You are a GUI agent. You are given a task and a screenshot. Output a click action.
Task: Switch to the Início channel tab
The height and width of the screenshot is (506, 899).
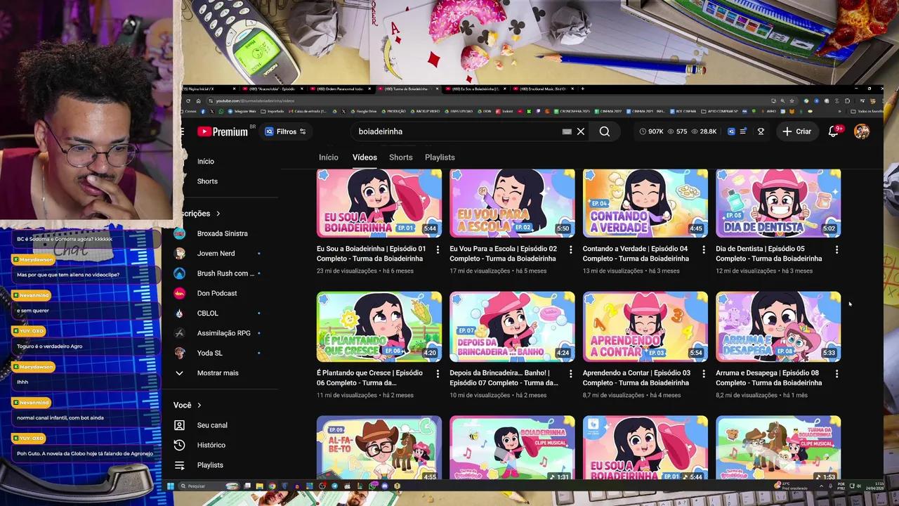coord(328,157)
